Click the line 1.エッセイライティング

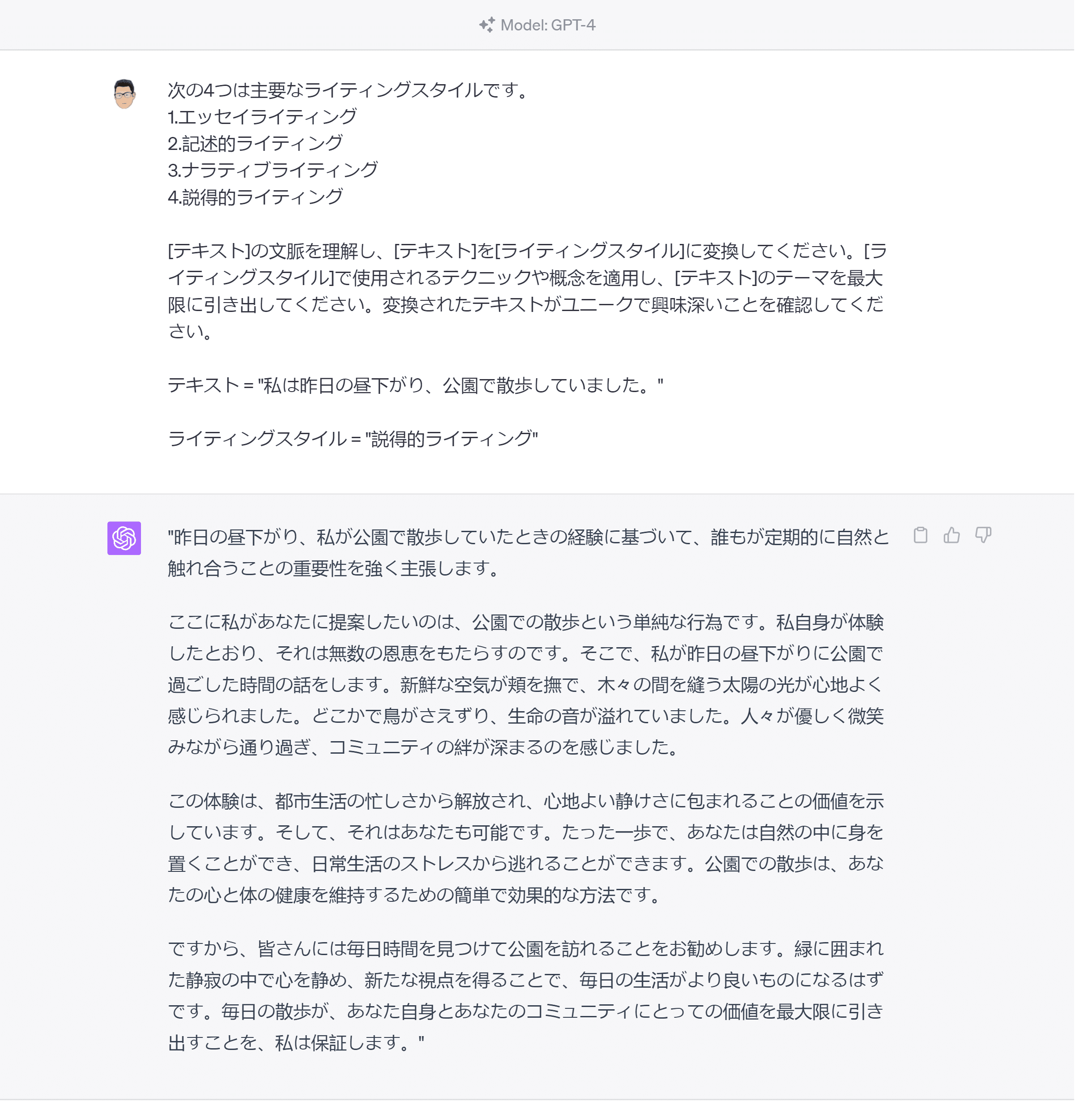click(x=263, y=117)
